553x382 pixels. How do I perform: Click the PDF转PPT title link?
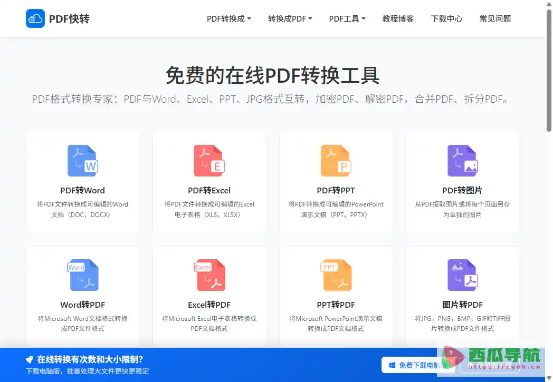point(336,190)
